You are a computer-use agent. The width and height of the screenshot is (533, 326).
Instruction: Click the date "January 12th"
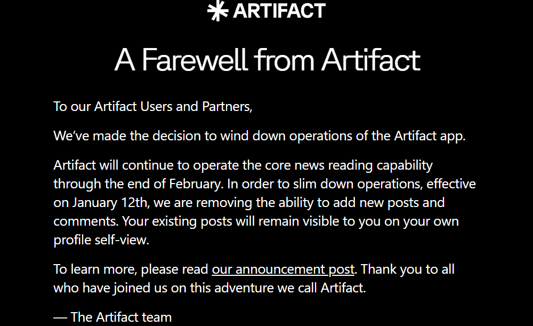click(x=110, y=203)
